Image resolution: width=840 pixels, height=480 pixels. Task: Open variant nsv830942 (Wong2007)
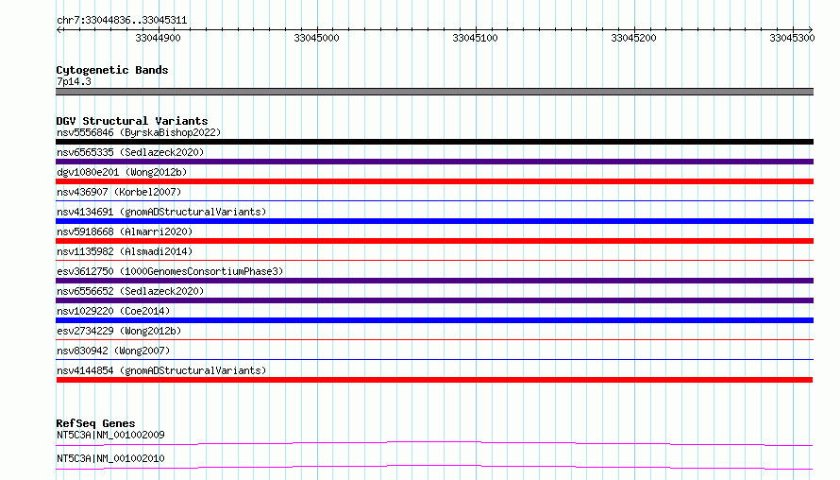tap(113, 351)
